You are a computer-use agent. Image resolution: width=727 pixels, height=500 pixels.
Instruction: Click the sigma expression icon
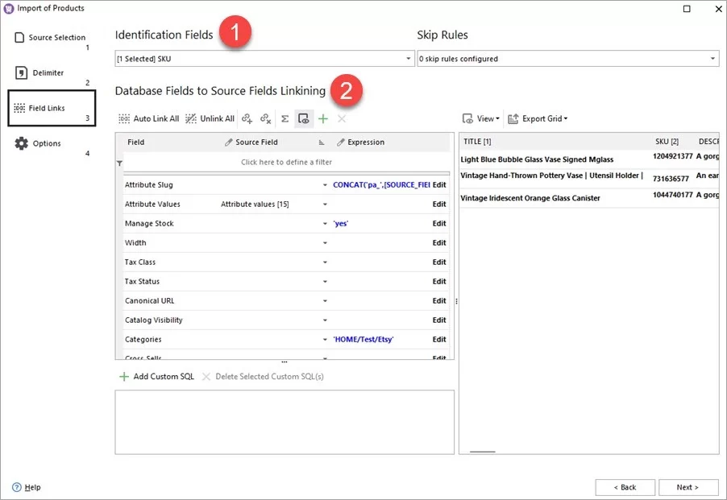(285, 118)
